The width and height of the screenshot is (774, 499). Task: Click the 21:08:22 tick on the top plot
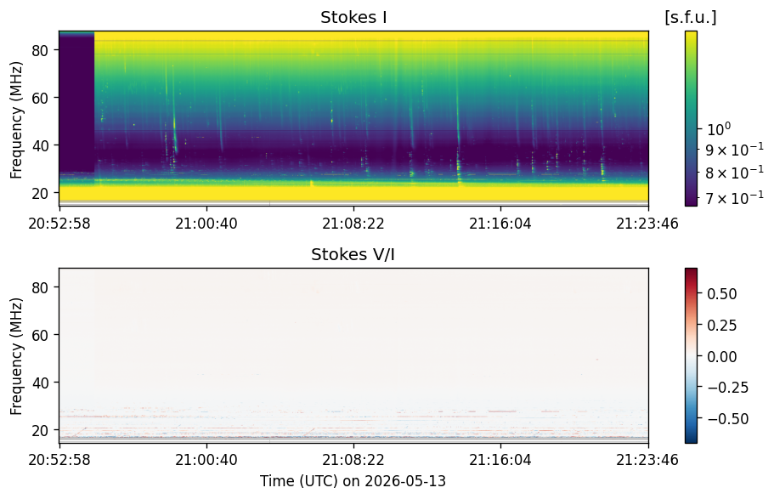pyautogui.click(x=353, y=224)
